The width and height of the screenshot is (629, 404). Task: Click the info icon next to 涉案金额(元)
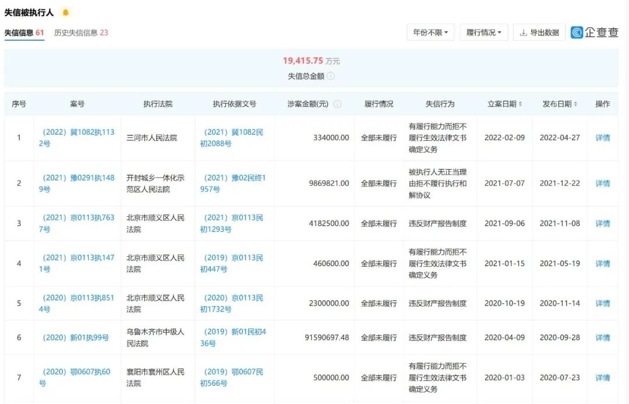click(337, 104)
